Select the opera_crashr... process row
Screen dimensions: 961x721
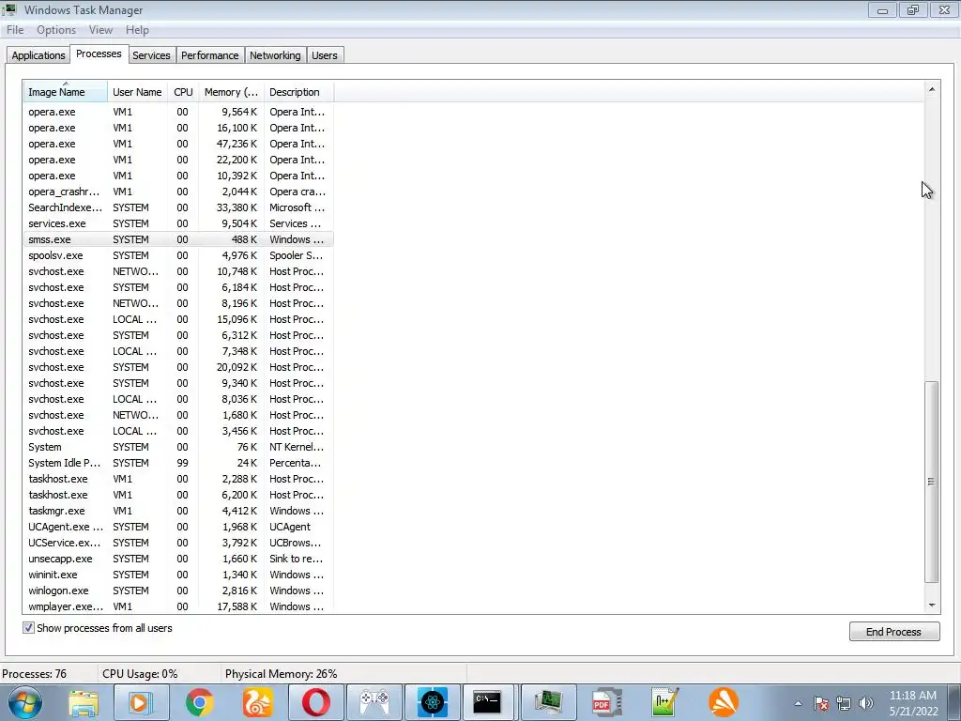[178, 192]
